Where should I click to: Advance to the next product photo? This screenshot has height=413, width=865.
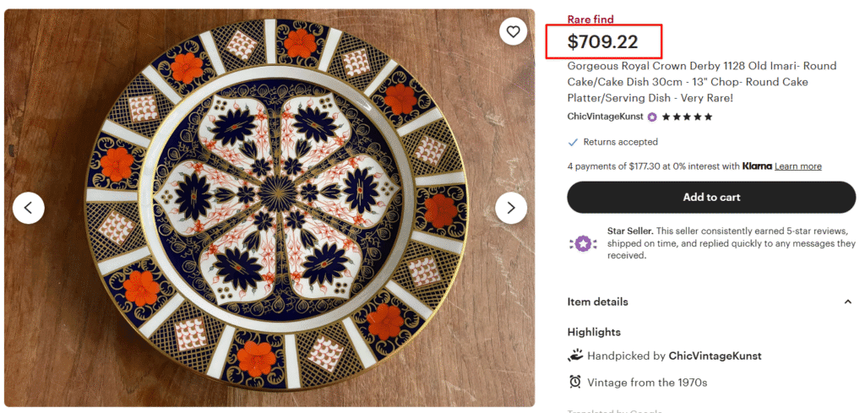[x=511, y=208]
